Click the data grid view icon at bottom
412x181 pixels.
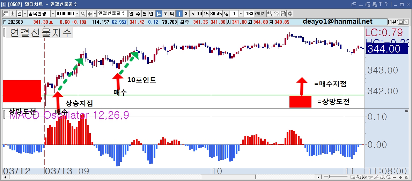353,177
